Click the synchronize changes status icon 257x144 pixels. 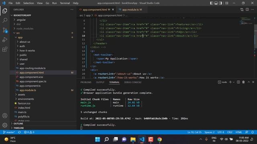(x=19, y=132)
